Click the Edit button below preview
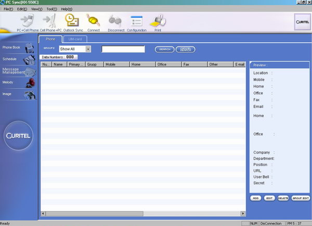The width and height of the screenshot is (312, 226). (269, 198)
